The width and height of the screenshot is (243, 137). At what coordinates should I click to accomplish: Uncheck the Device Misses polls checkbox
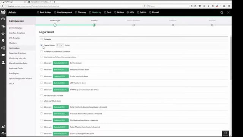(x=41, y=45)
